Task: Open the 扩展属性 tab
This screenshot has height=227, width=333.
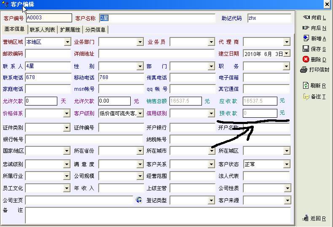Action: 70,30
